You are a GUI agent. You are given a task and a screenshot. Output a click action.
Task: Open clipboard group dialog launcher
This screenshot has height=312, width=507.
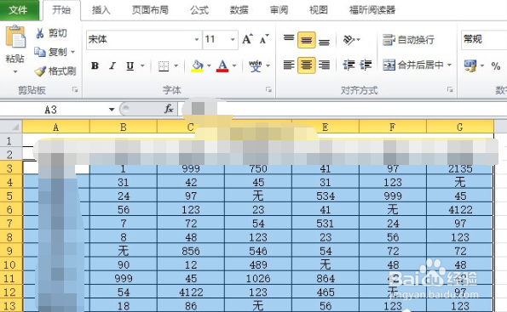75,89
